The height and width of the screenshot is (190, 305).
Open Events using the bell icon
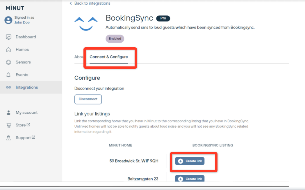pyautogui.click(x=9, y=75)
